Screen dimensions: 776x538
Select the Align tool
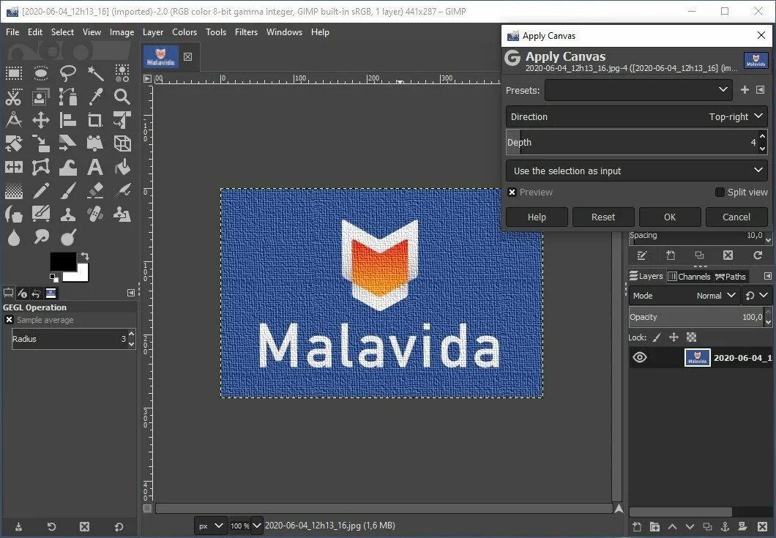68,120
